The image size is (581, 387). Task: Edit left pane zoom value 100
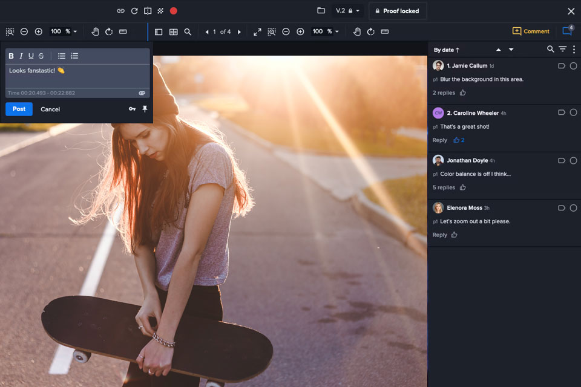click(x=56, y=31)
